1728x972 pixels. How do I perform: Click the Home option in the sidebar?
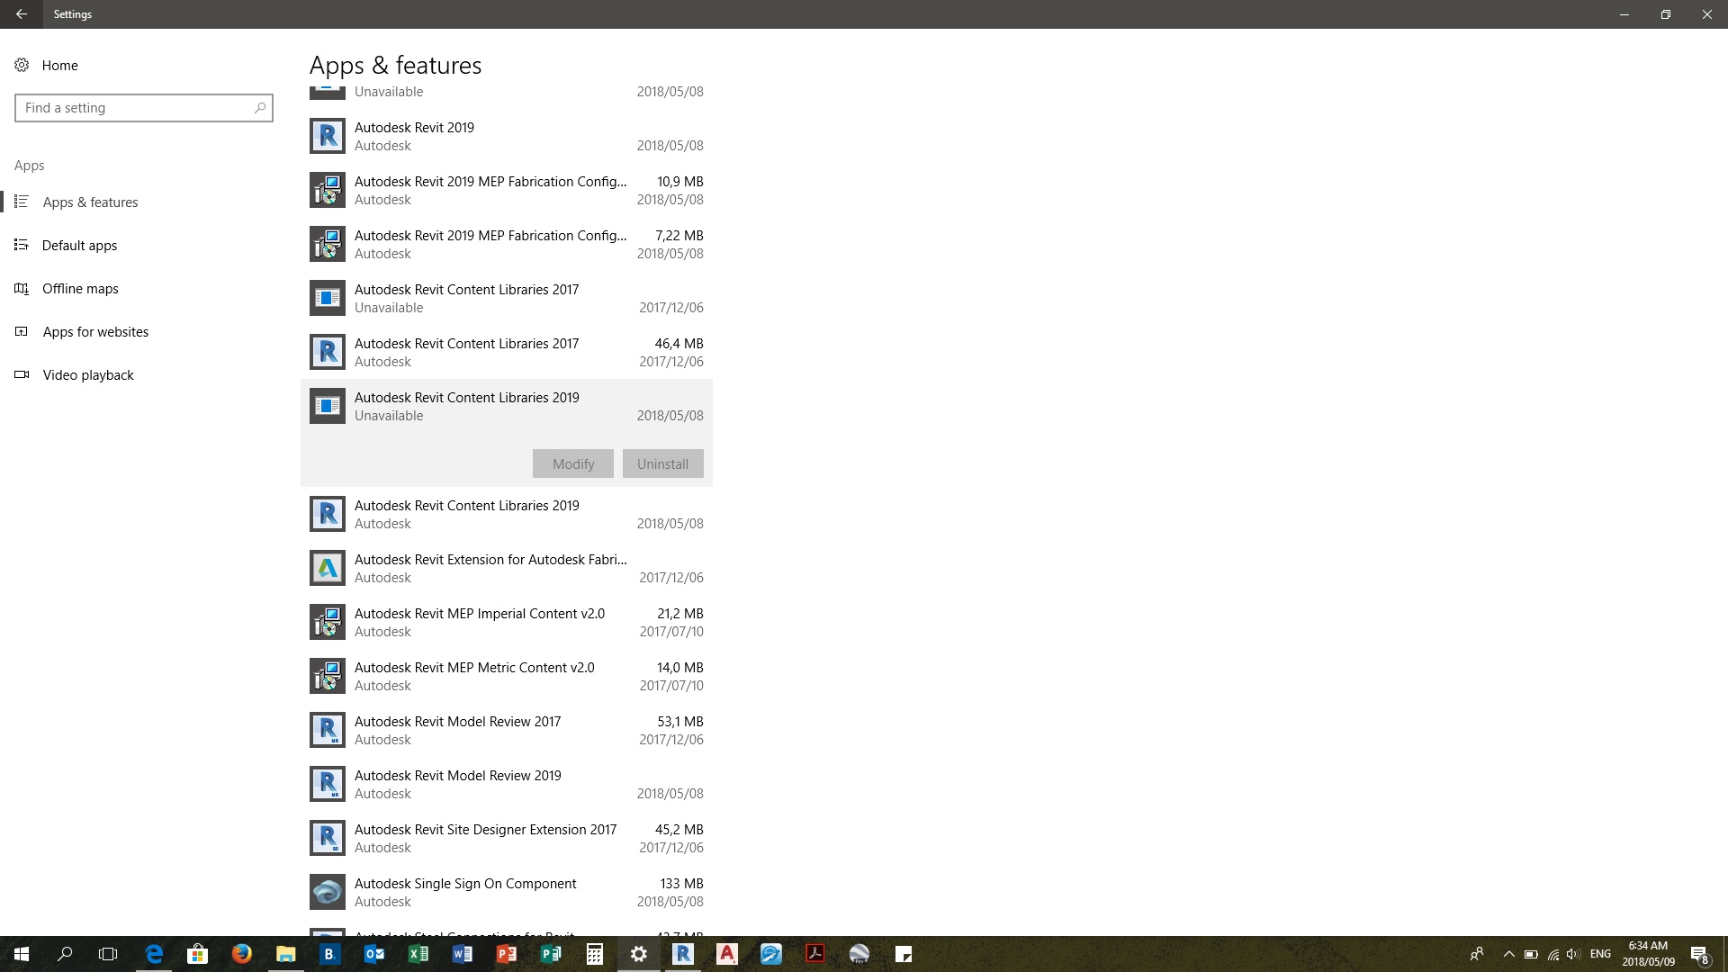(60, 66)
